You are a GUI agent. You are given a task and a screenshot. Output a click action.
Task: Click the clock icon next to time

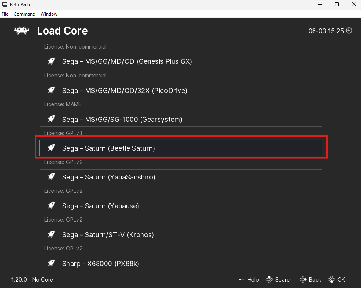point(349,30)
